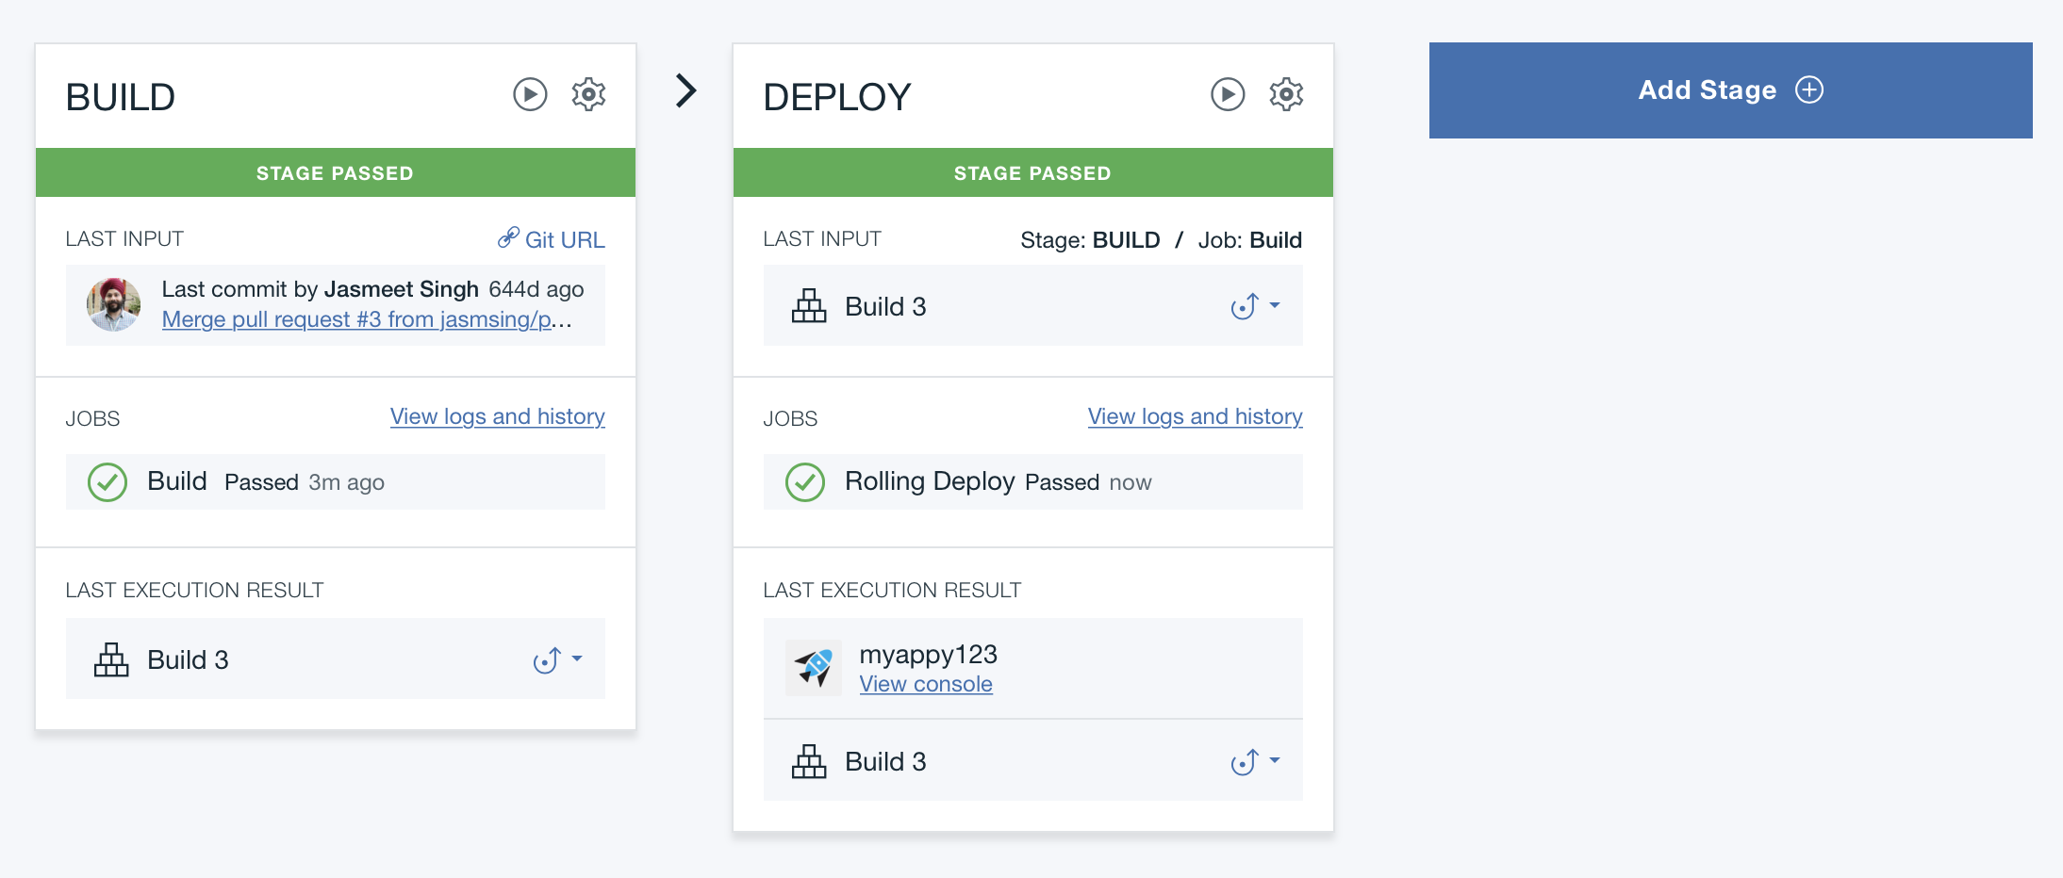Click the rocket icon beside myappy123
This screenshot has height=878, width=2063.
click(814, 668)
